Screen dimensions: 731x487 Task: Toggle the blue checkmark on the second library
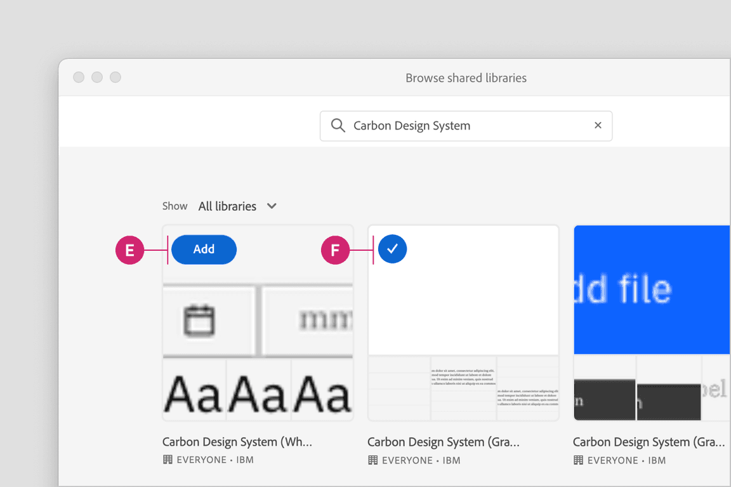392,250
